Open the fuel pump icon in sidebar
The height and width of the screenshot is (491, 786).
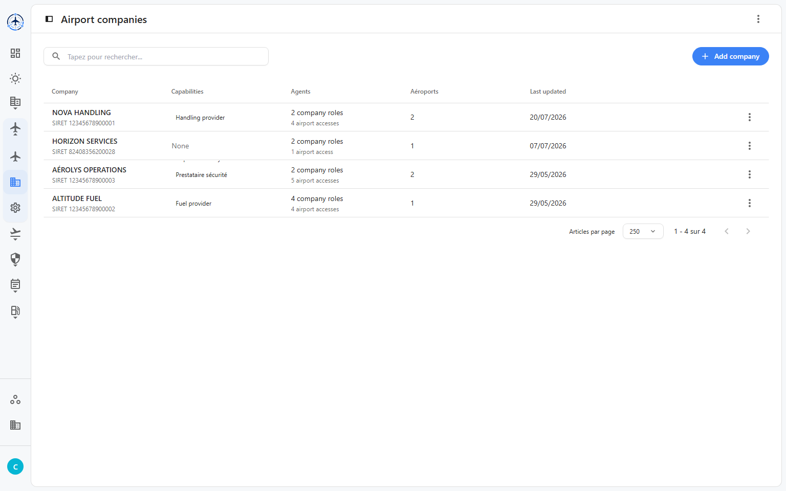[15, 312]
